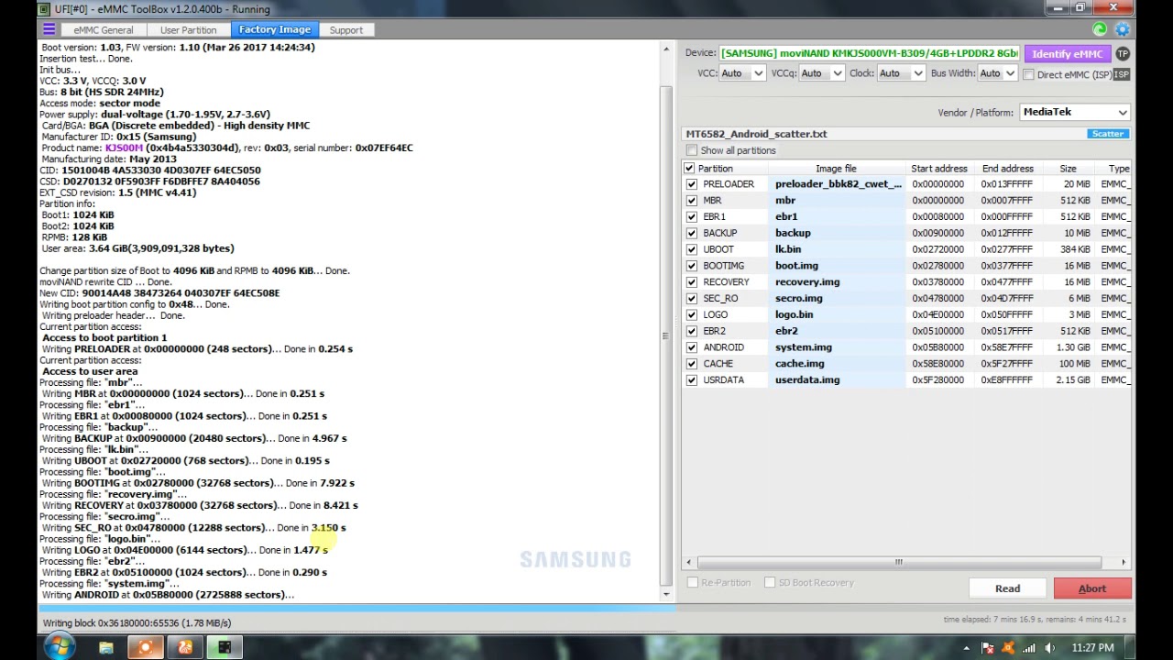1173x660 pixels.
Task: Sort by the Start address column header
Action: pos(938,169)
